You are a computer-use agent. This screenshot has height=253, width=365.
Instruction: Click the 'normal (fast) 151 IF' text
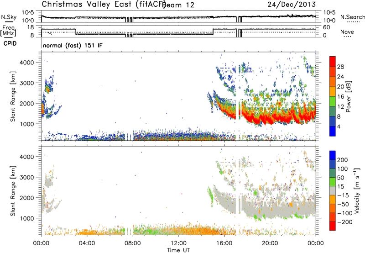point(73,45)
